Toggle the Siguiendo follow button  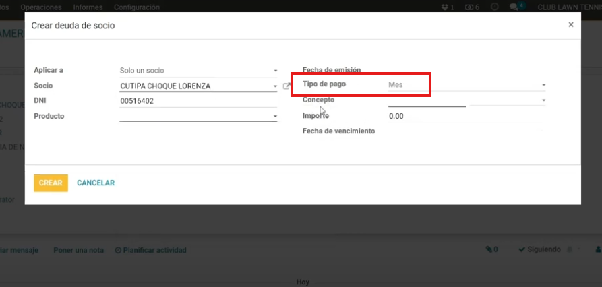click(x=539, y=249)
